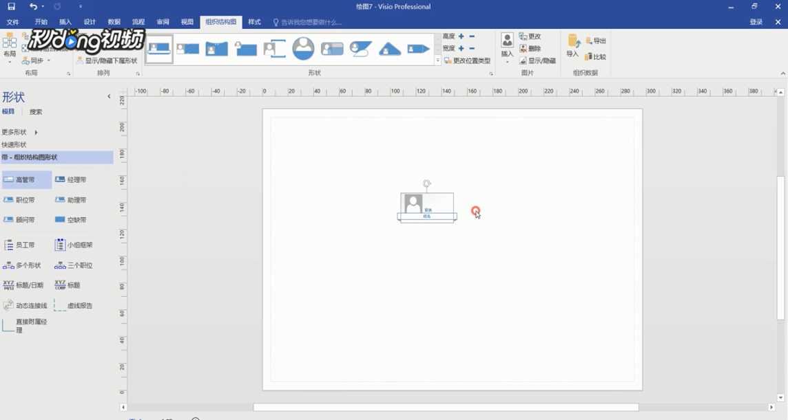Toggle 显示/隐藏下属形状

(107, 60)
